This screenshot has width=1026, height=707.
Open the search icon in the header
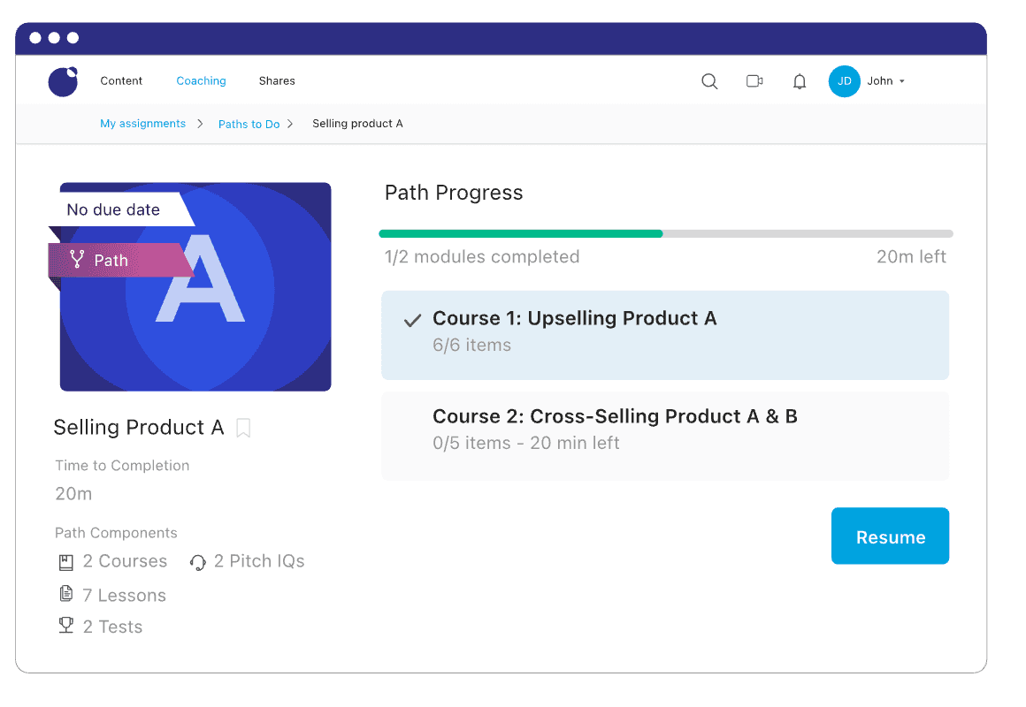pos(709,80)
